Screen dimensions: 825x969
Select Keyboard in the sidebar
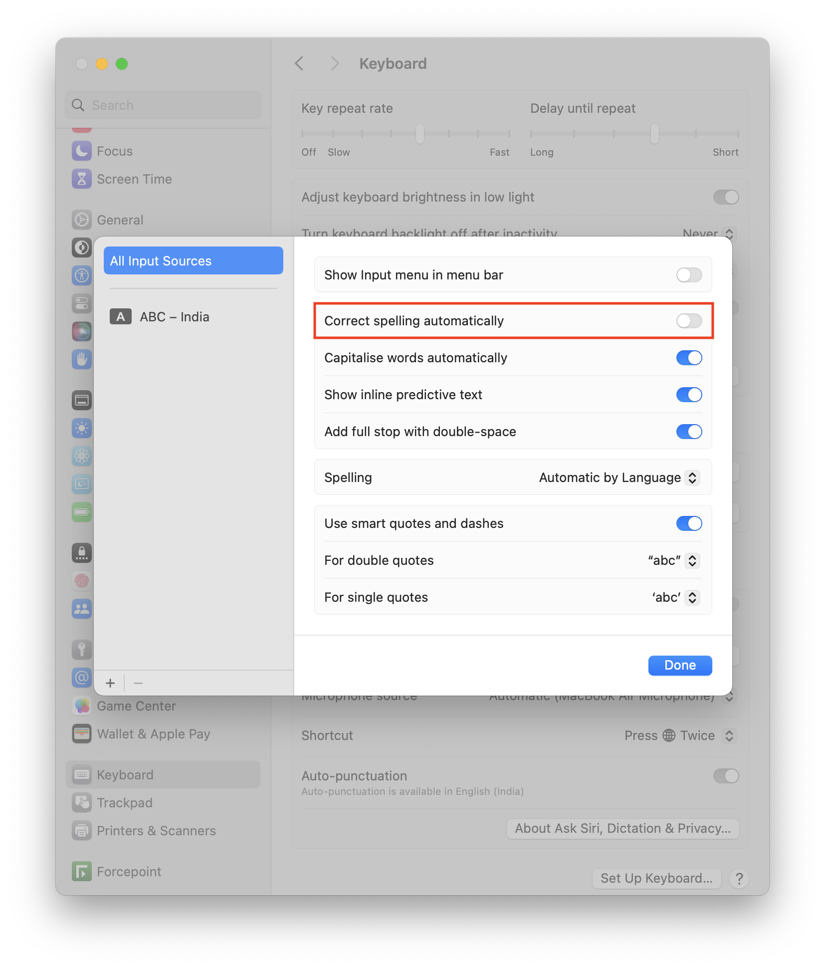pyautogui.click(x=163, y=774)
